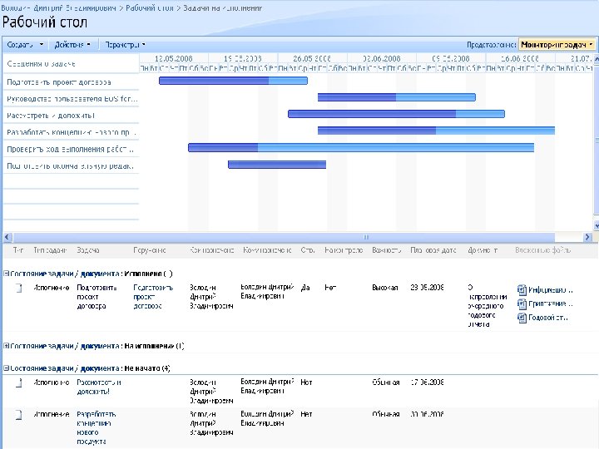Click the document icon in the Исполнено task row
Screen dimensions: 599x449
tap(17, 288)
